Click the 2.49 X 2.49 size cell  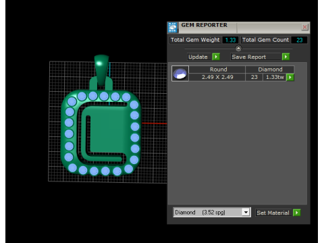[217, 77]
